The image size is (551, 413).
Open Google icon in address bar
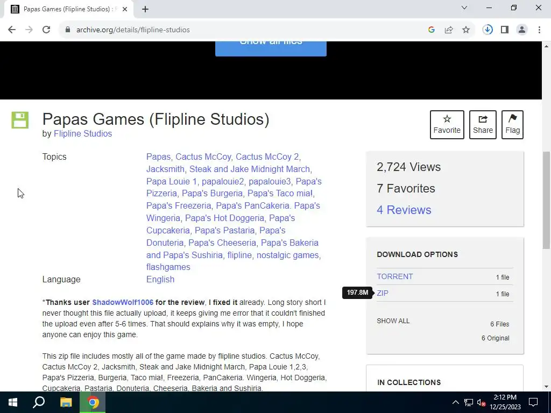click(432, 30)
